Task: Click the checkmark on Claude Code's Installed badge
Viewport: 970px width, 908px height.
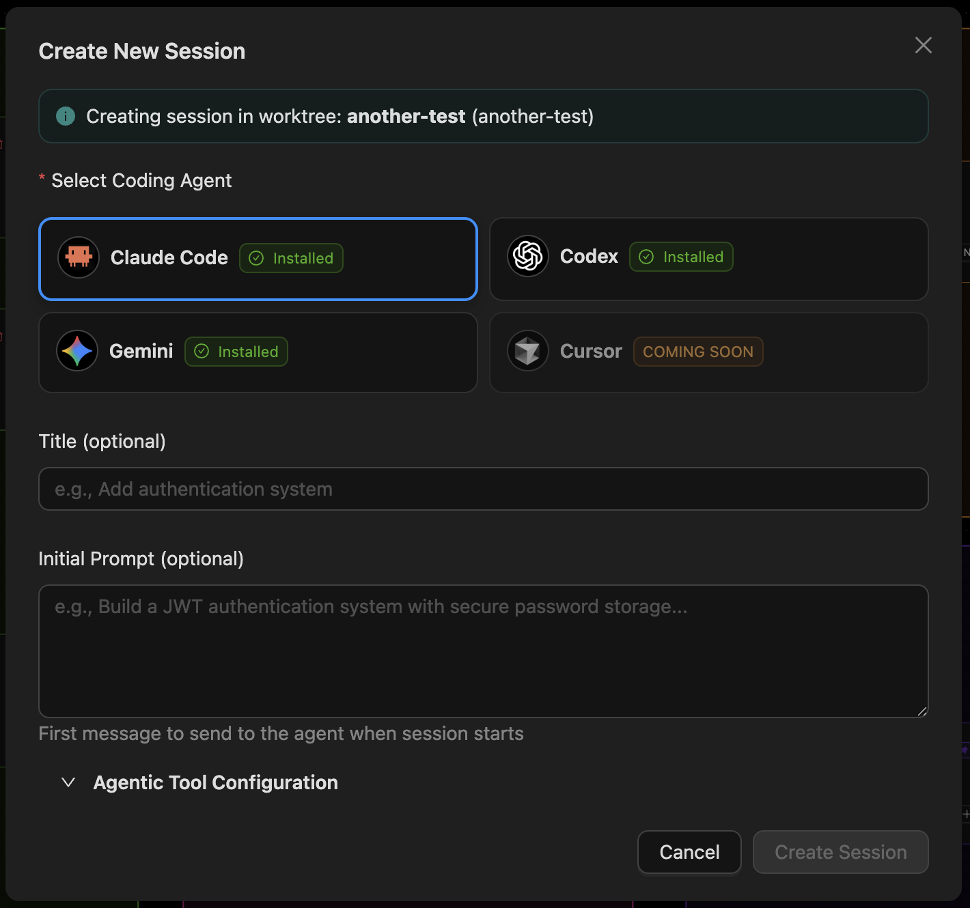Action: (256, 258)
